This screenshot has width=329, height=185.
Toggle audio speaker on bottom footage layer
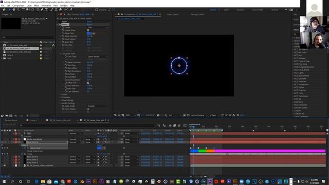click(x=5, y=165)
